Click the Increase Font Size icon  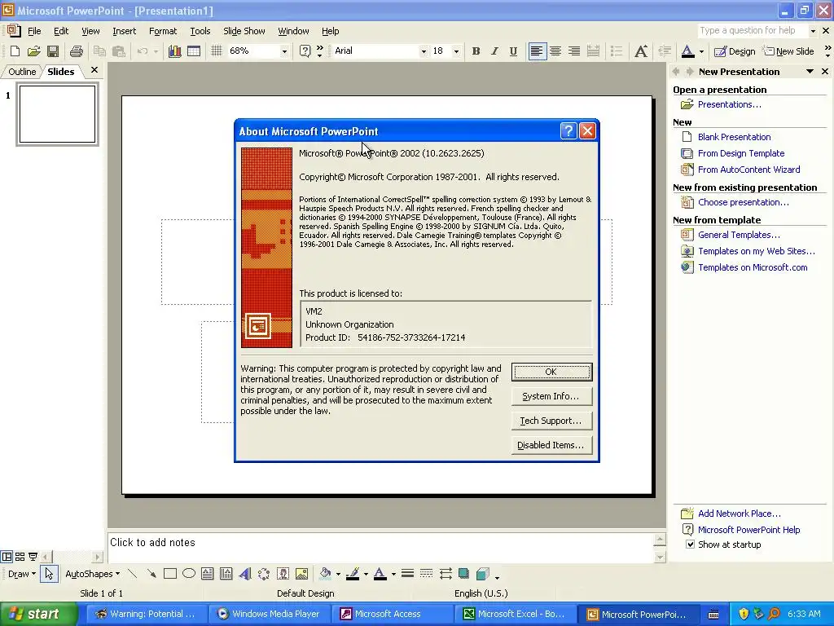[641, 51]
